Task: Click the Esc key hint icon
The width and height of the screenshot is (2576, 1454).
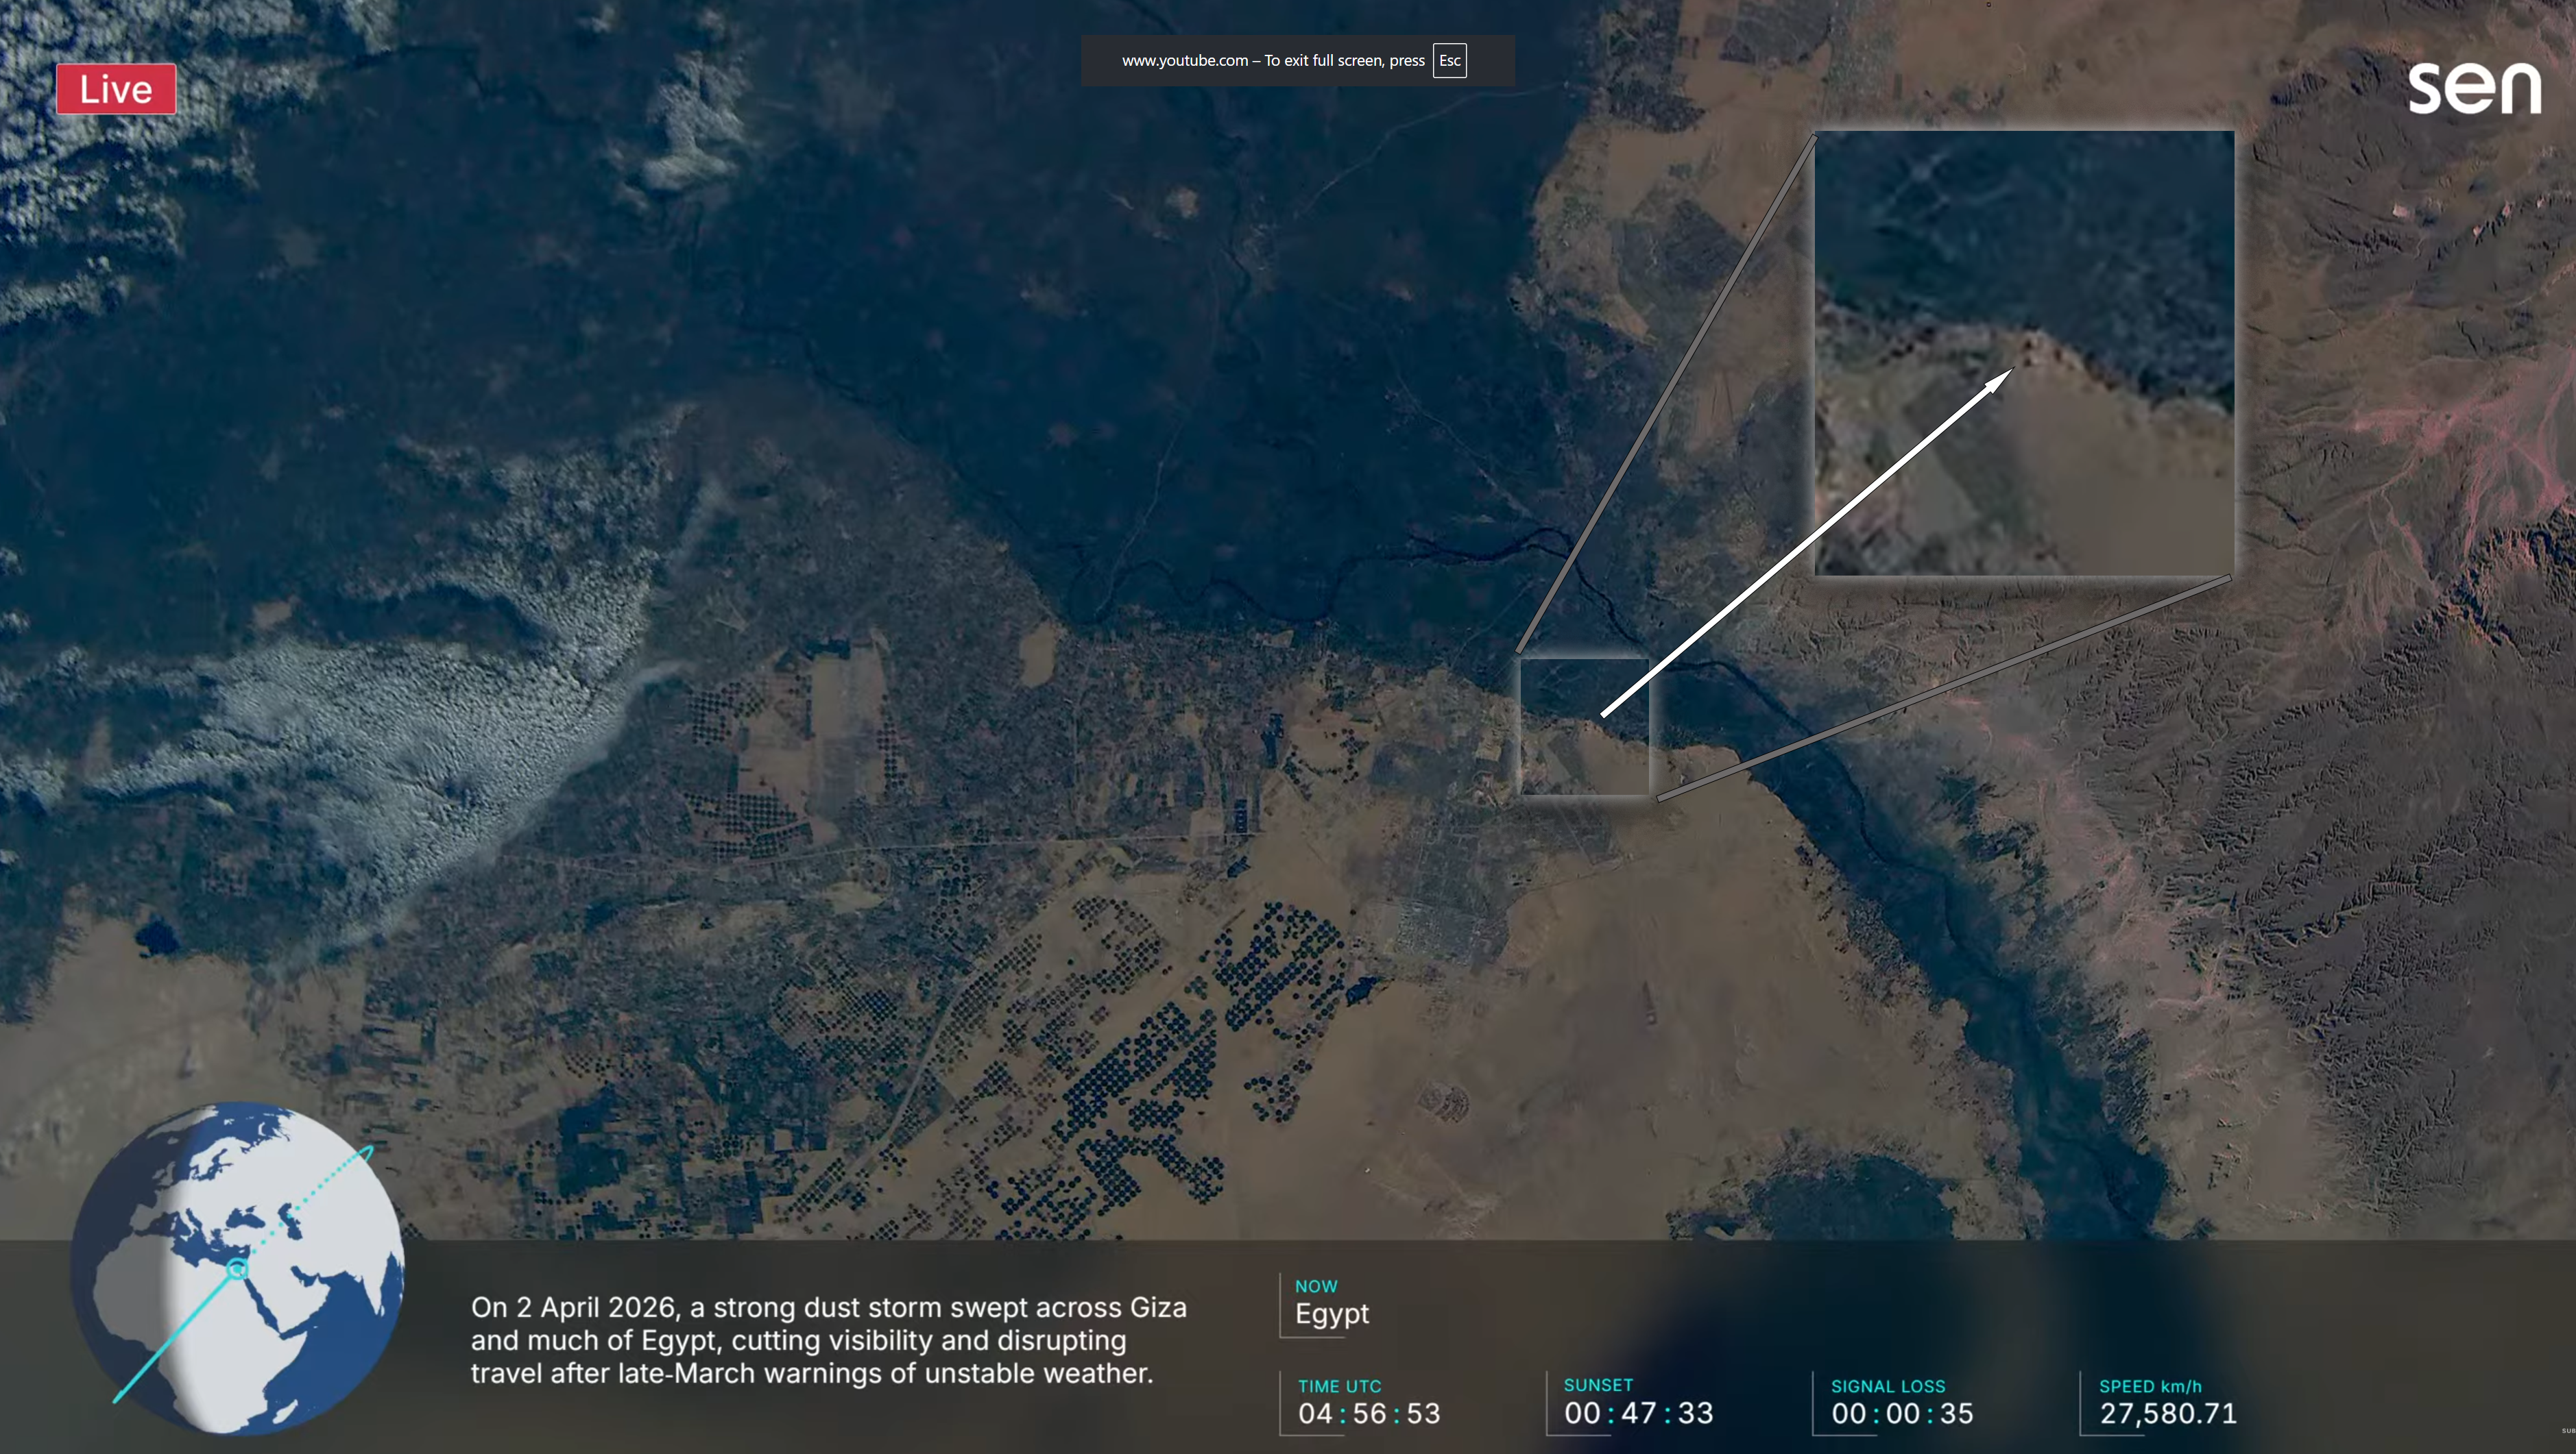Action: [x=1449, y=60]
